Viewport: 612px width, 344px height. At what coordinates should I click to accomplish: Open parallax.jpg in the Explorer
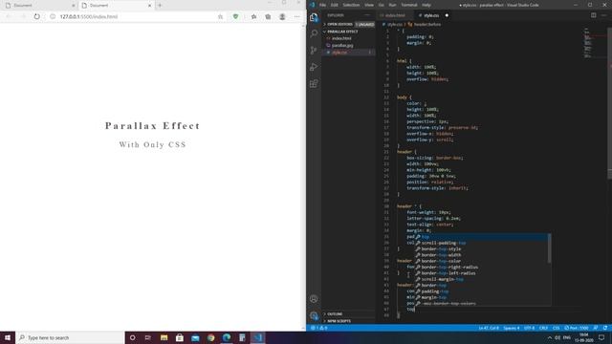tap(342, 45)
